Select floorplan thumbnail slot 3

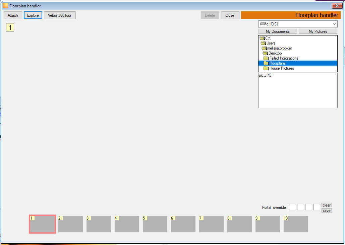point(99,224)
